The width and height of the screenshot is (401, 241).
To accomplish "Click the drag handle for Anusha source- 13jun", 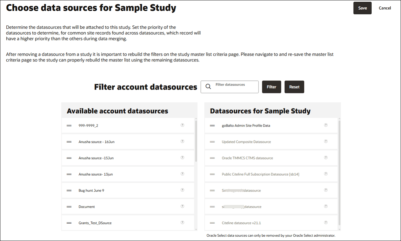I will click(69, 174).
